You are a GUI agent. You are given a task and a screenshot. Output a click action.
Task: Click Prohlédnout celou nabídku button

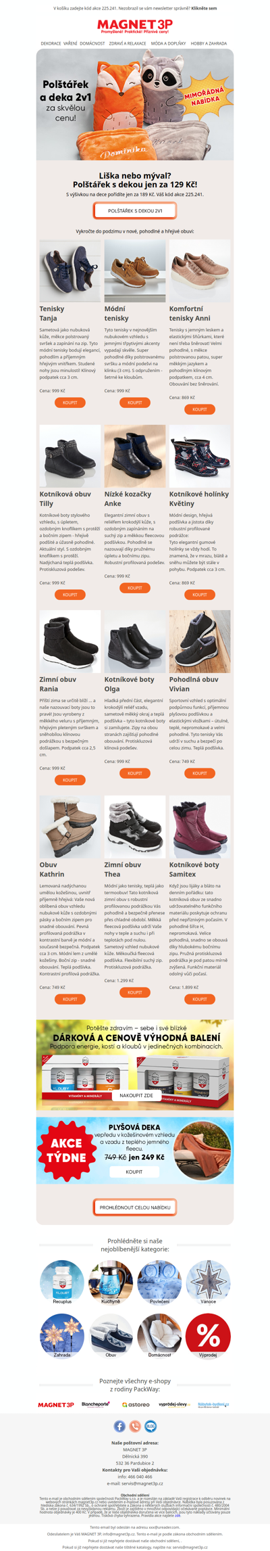point(135,1207)
